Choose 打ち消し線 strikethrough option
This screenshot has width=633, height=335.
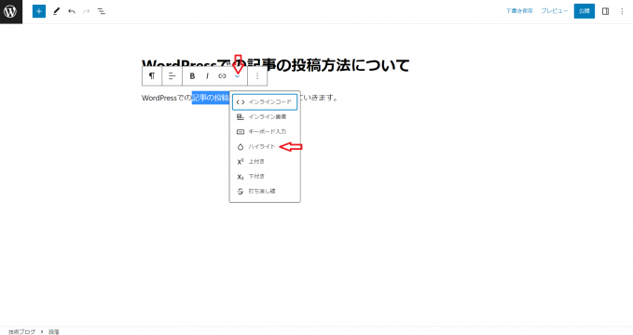pyautogui.click(x=265, y=192)
